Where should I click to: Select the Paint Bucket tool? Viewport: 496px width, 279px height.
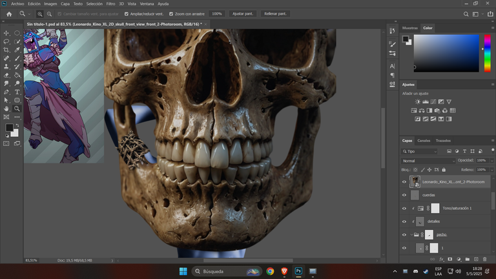point(17,75)
